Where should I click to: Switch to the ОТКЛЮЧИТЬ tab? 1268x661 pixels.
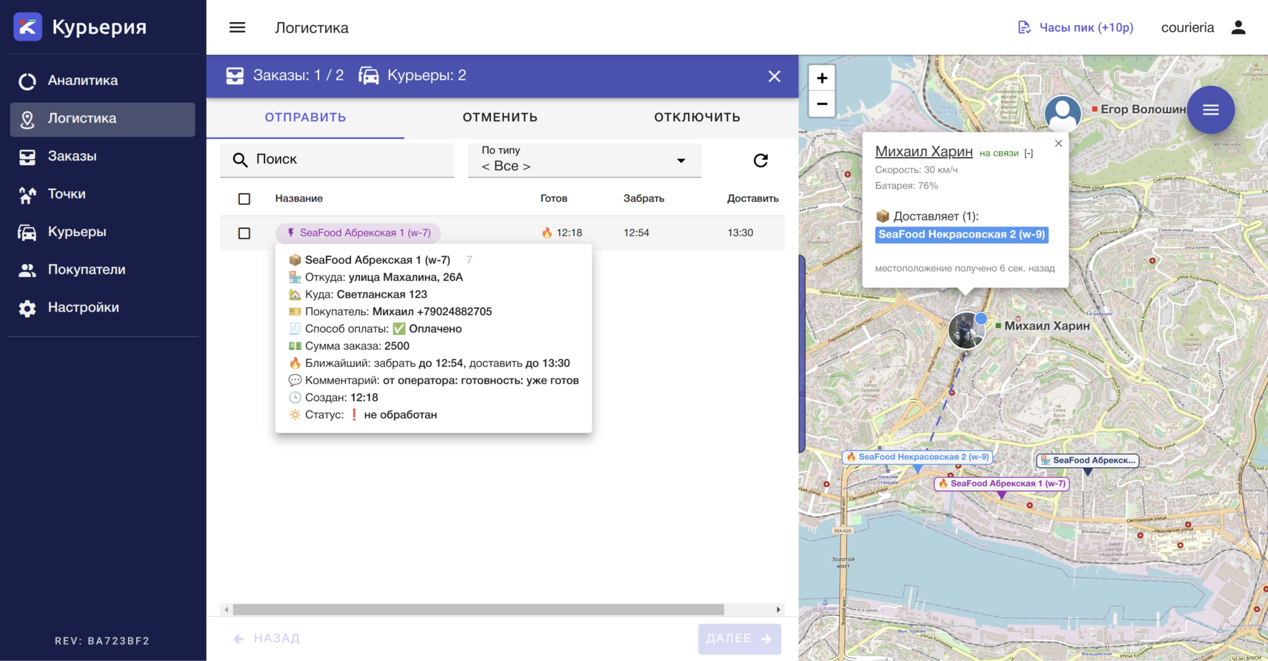tap(696, 117)
